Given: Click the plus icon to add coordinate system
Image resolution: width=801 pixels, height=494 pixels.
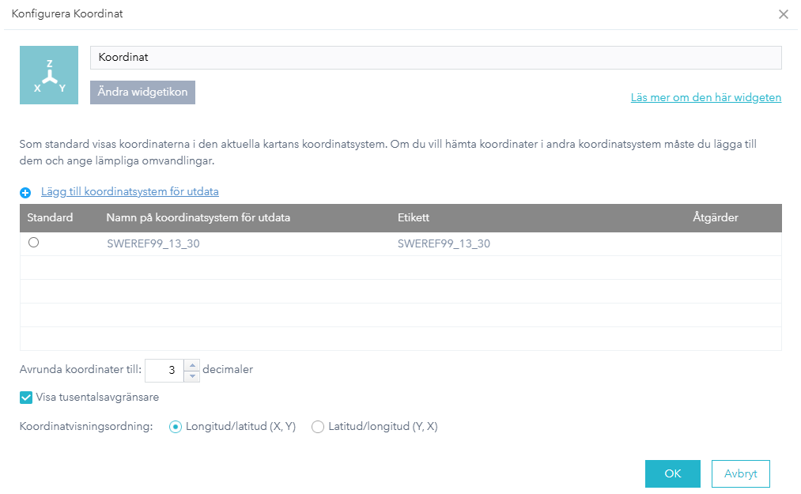Looking at the screenshot, I should pos(25,192).
